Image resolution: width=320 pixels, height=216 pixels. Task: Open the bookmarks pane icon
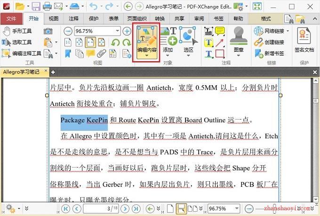tap(68, 54)
